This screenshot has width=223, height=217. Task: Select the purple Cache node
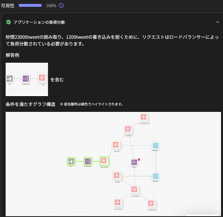[x=134, y=162]
